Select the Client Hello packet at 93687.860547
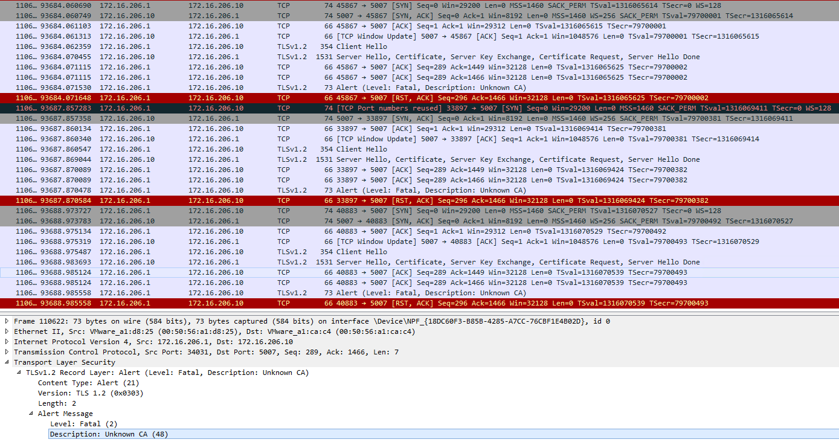Screen dimensions: 839x448 coord(419,149)
